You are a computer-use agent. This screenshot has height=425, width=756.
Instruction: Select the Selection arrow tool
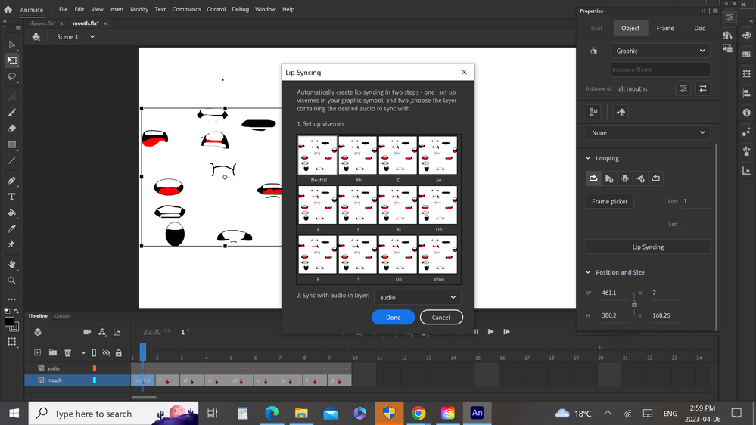11,45
